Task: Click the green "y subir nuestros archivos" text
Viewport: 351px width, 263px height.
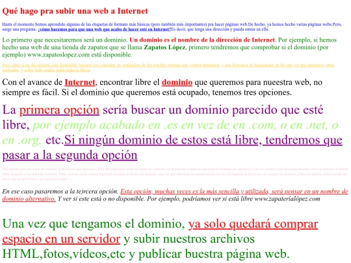Action: pos(189,239)
